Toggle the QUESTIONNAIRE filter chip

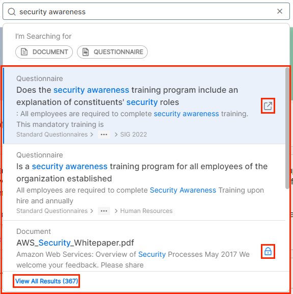112,52
